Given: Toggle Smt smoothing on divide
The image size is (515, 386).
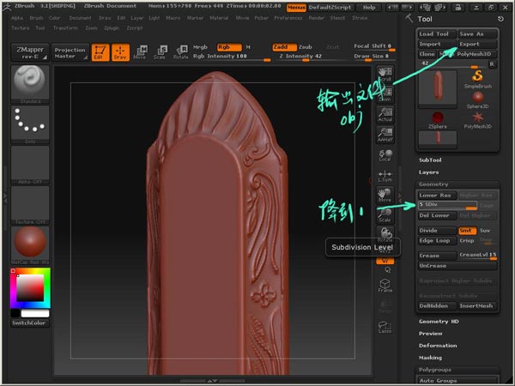Looking at the screenshot, I should 467,231.
